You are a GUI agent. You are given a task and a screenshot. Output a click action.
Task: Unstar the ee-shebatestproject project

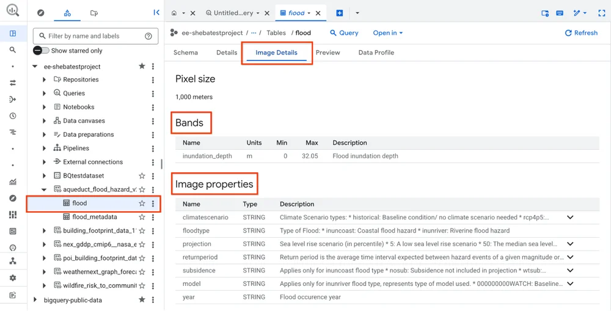click(x=142, y=66)
